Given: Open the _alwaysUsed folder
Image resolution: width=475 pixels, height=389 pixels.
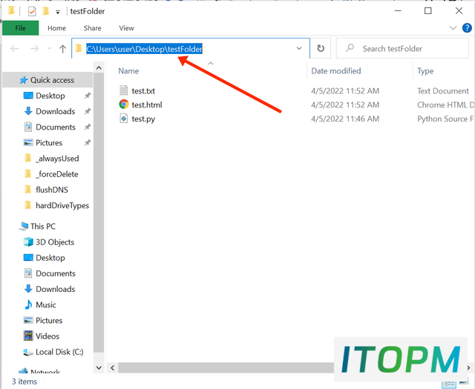Looking at the screenshot, I should point(57,159).
